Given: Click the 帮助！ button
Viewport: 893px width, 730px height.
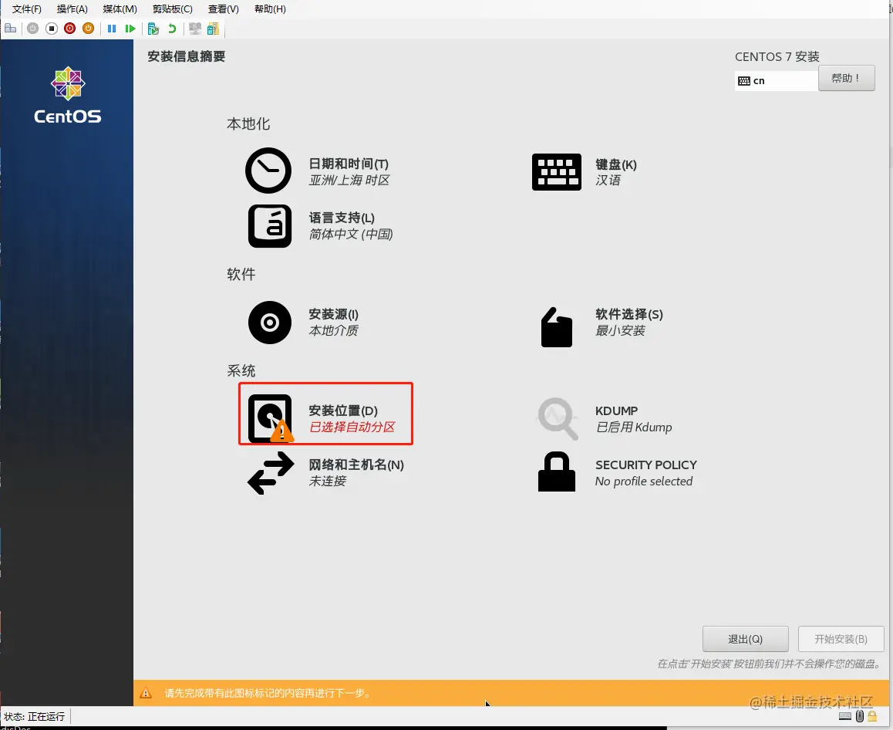Looking at the screenshot, I should [x=846, y=78].
